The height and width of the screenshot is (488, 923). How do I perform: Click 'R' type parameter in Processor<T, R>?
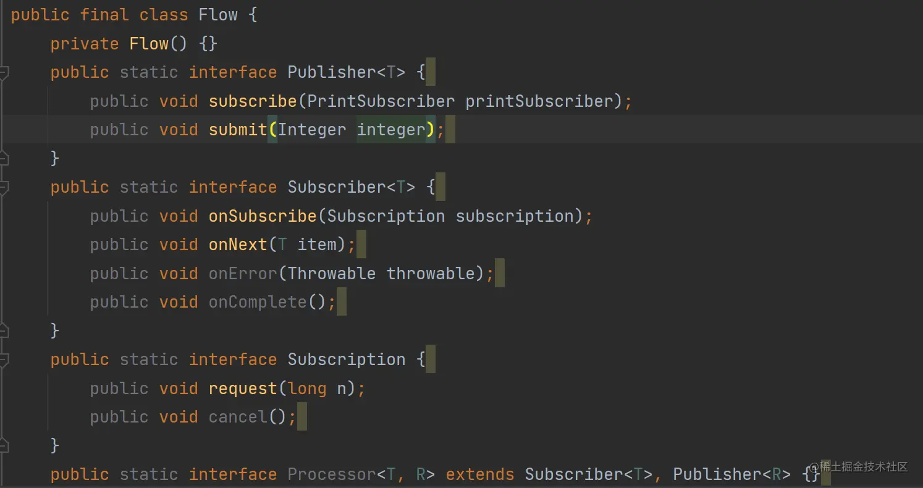421,474
